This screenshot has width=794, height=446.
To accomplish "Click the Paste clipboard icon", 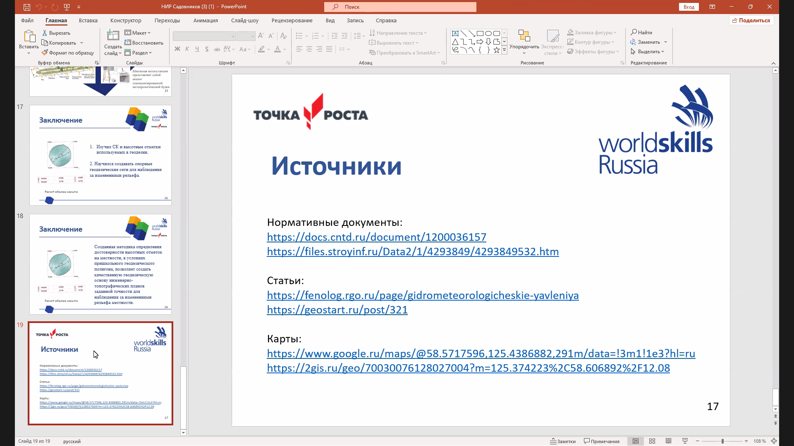I will pyautogui.click(x=29, y=37).
